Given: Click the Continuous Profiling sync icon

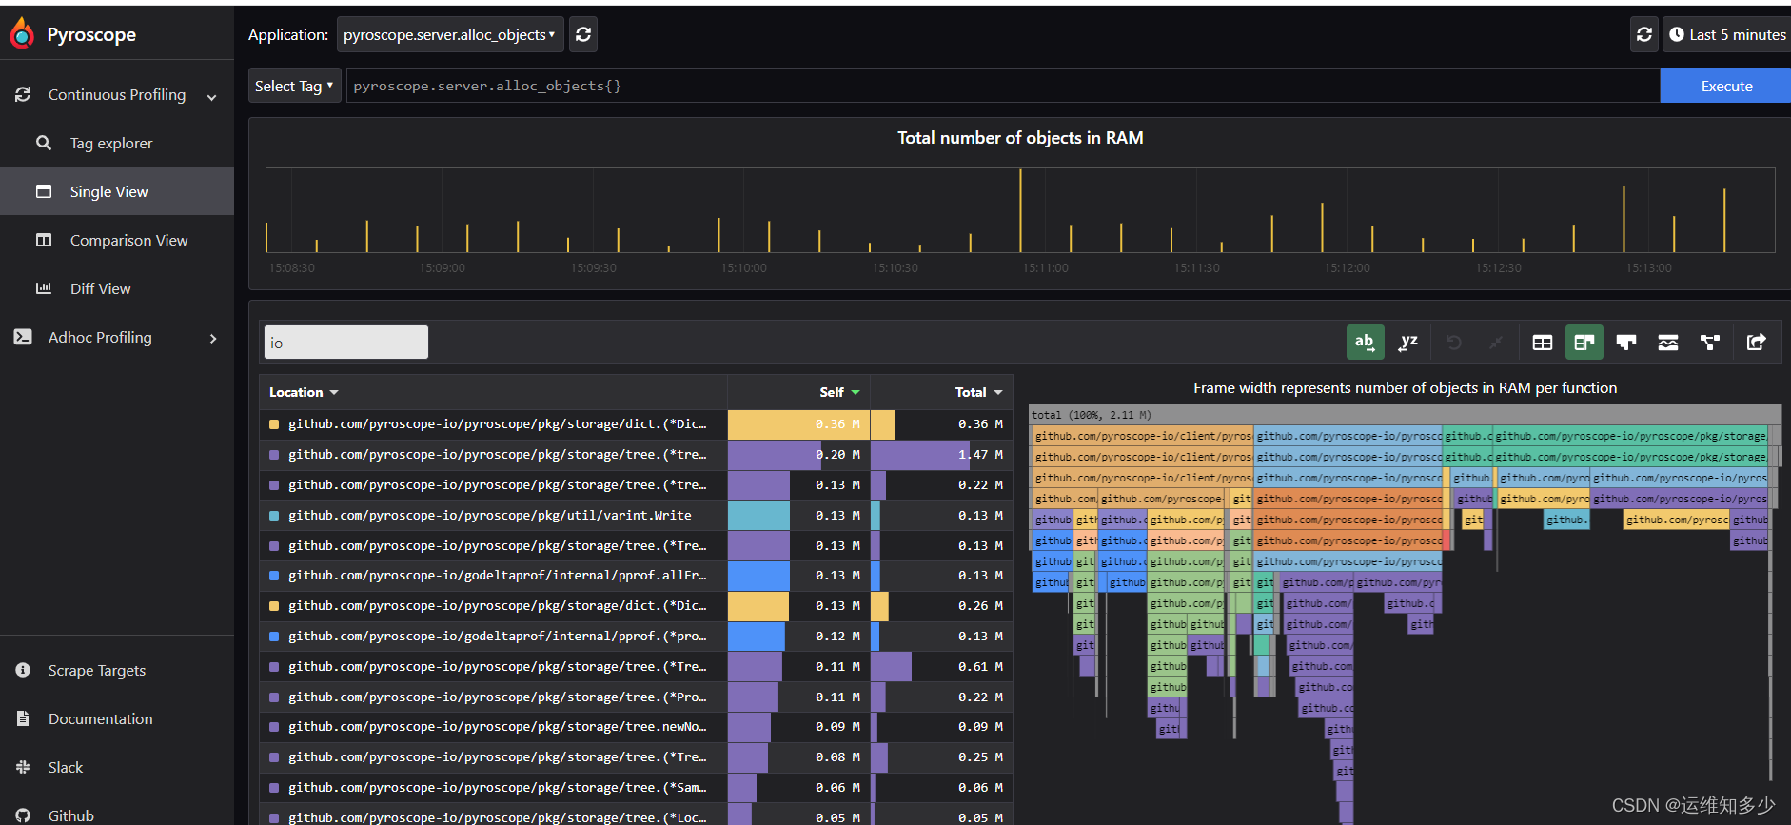Looking at the screenshot, I should click(x=23, y=94).
